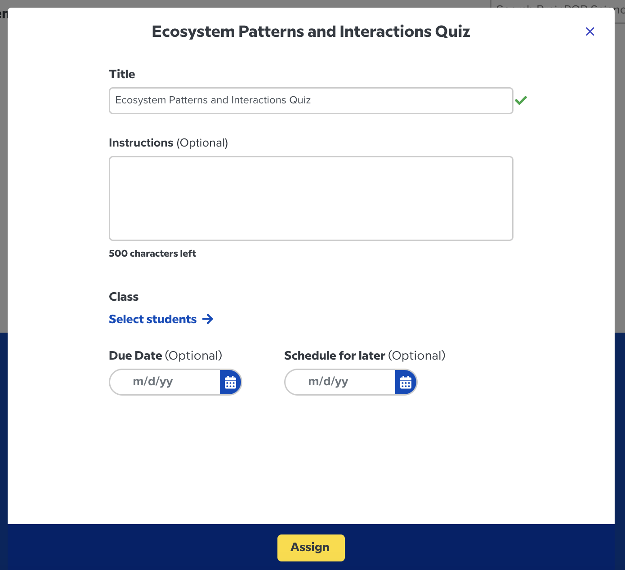
Task: Click the Due Date m/d/yy input
Action: tap(165, 382)
